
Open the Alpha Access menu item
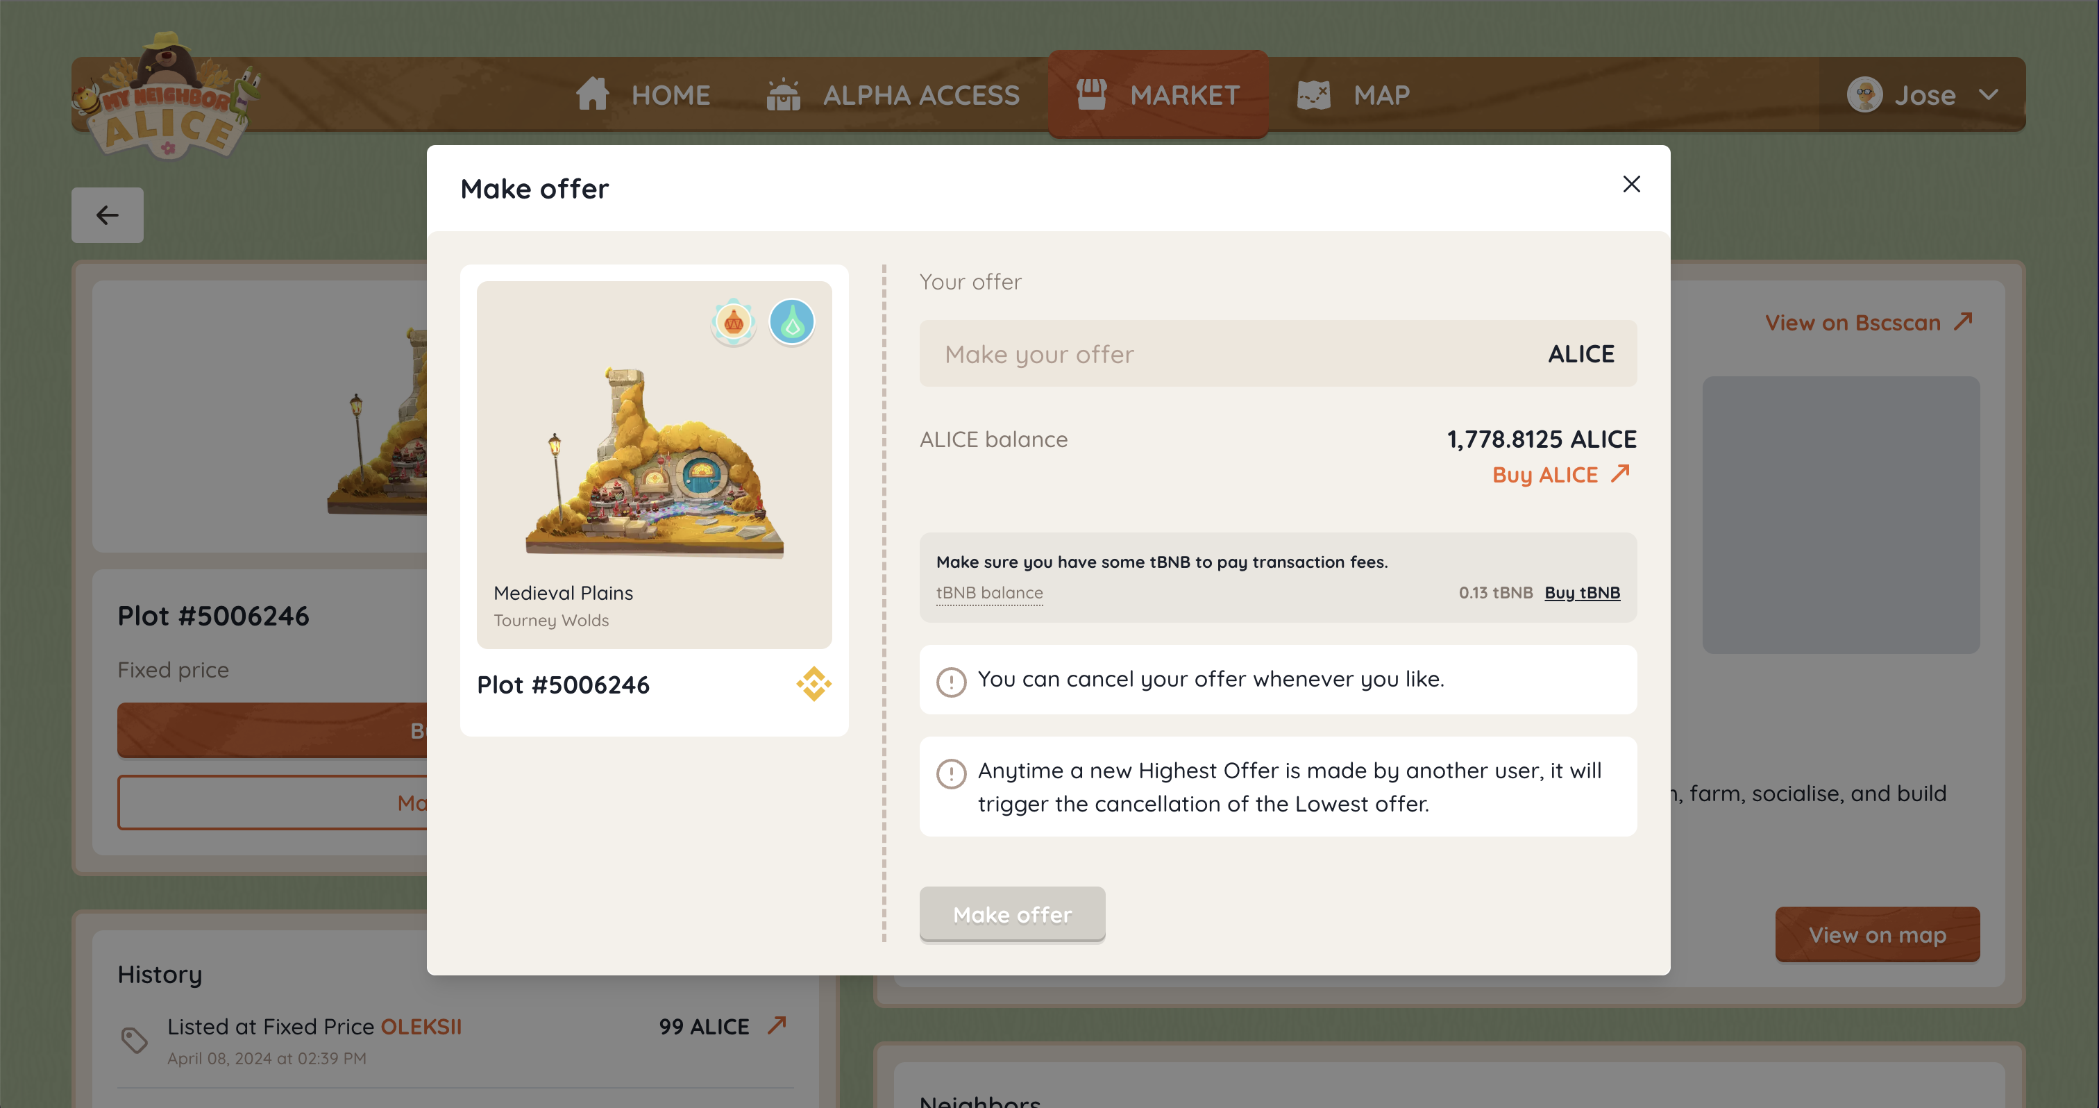click(893, 94)
